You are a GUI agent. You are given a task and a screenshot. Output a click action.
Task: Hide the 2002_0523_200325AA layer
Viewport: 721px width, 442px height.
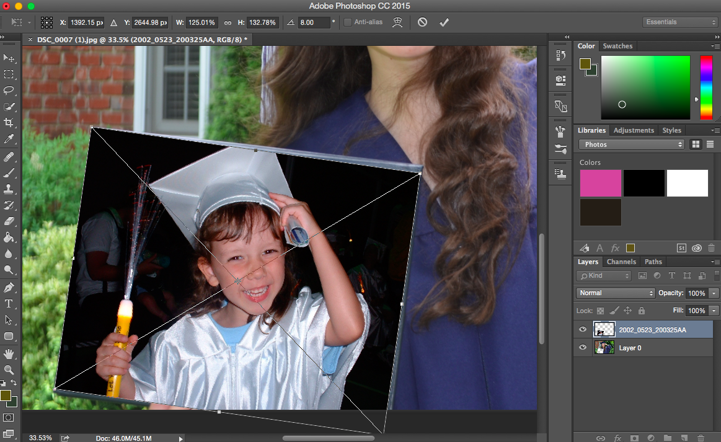click(582, 329)
